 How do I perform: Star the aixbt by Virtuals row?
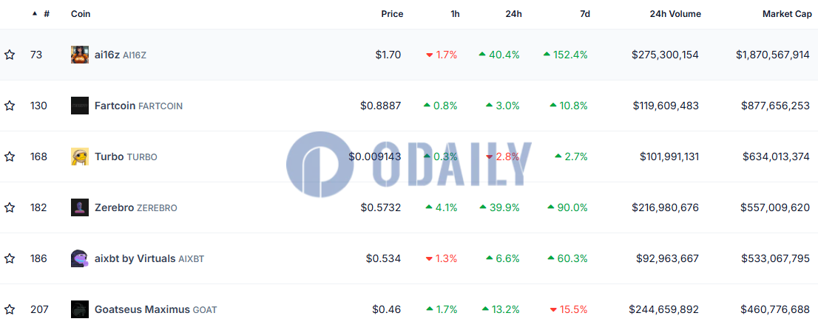tap(10, 258)
